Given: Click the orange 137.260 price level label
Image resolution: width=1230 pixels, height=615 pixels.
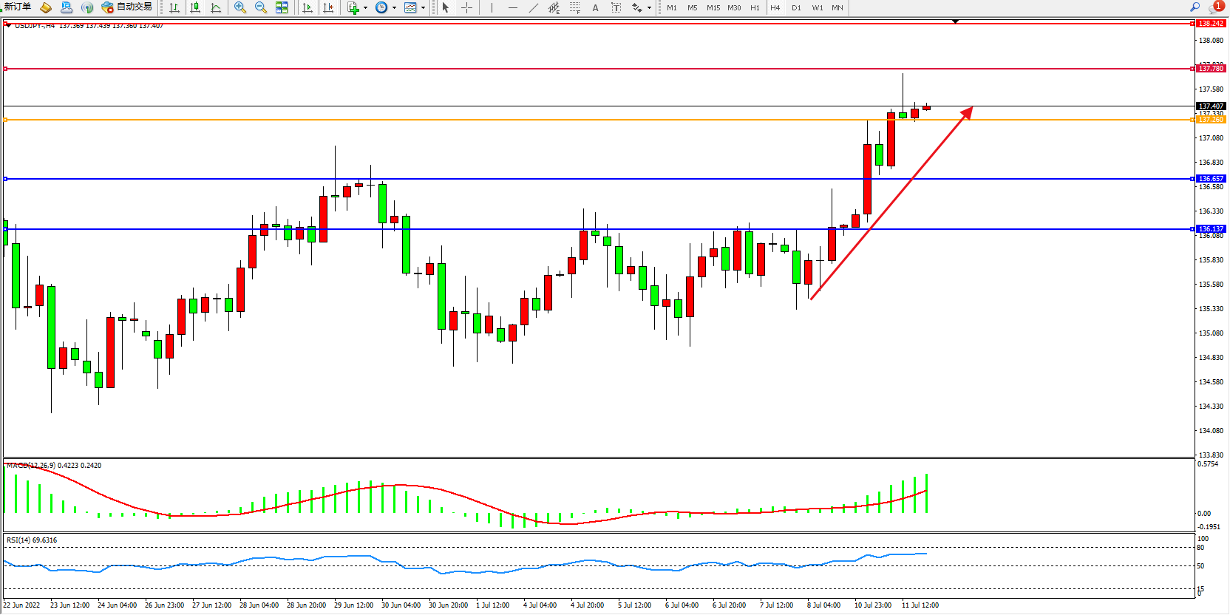Looking at the screenshot, I should point(1211,120).
